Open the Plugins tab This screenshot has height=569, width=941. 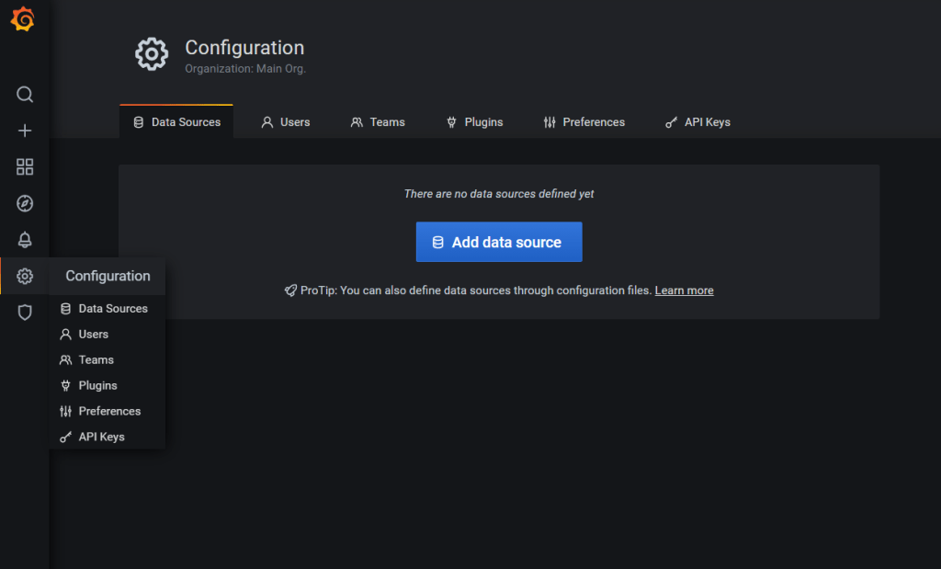[x=474, y=122]
